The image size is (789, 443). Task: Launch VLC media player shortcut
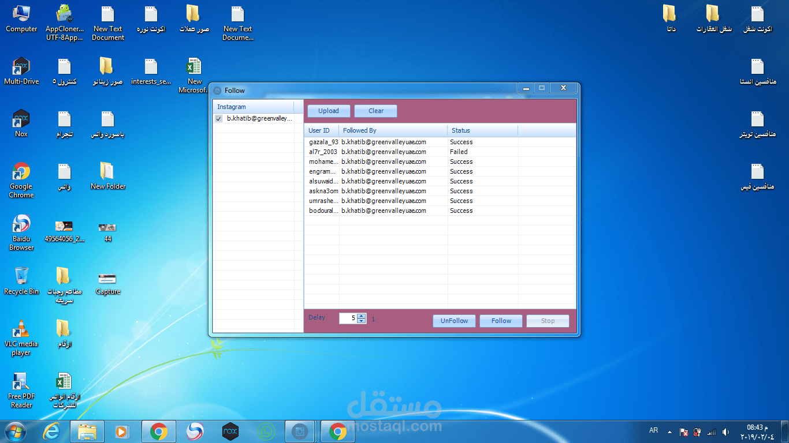pos(21,337)
